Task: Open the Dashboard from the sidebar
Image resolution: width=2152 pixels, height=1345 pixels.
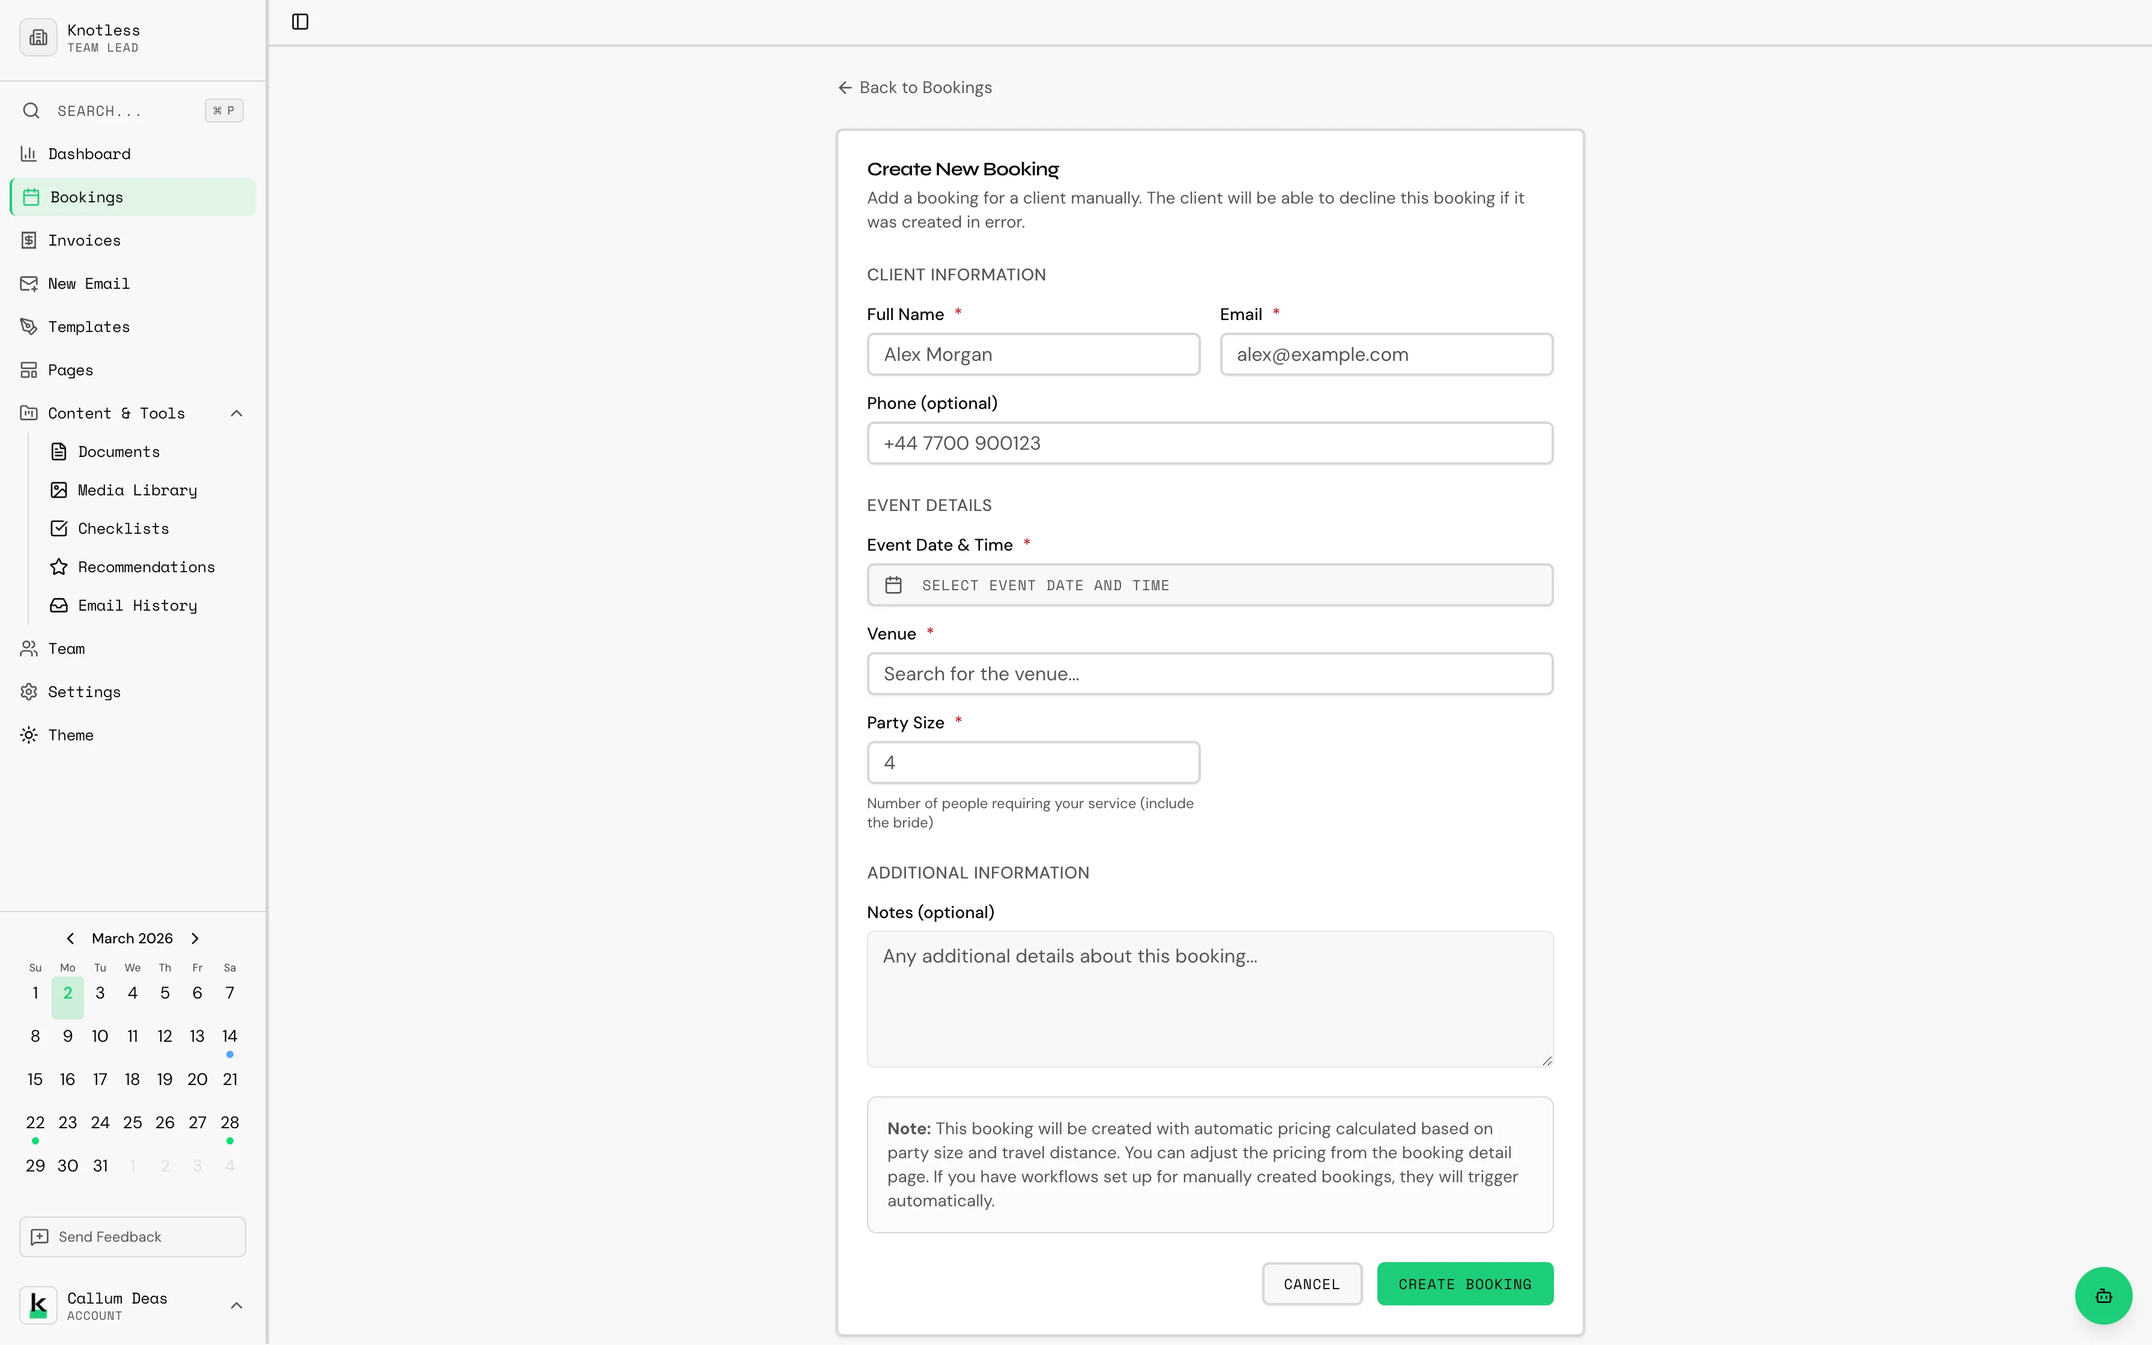Action: pyautogui.click(x=89, y=153)
